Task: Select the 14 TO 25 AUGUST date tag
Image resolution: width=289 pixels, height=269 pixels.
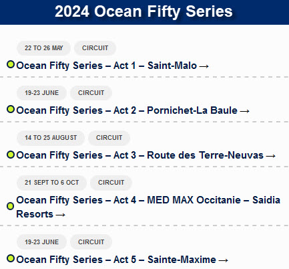Action: pos(51,138)
